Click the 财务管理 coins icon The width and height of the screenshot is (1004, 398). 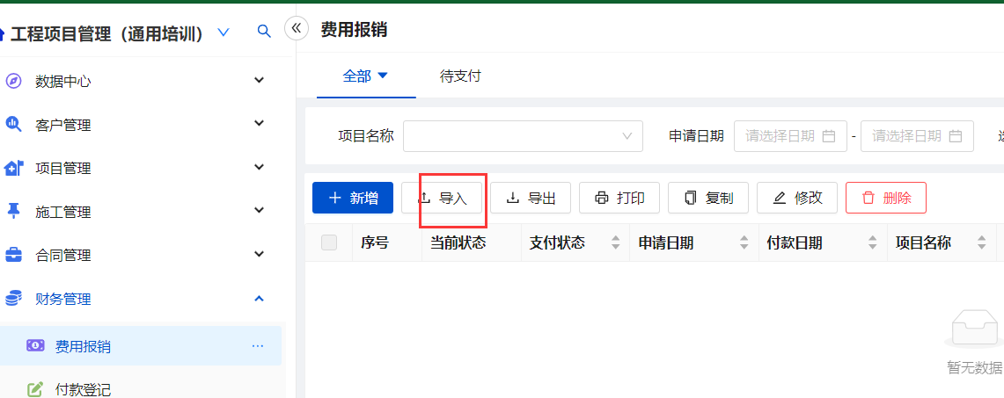pyautogui.click(x=13, y=299)
